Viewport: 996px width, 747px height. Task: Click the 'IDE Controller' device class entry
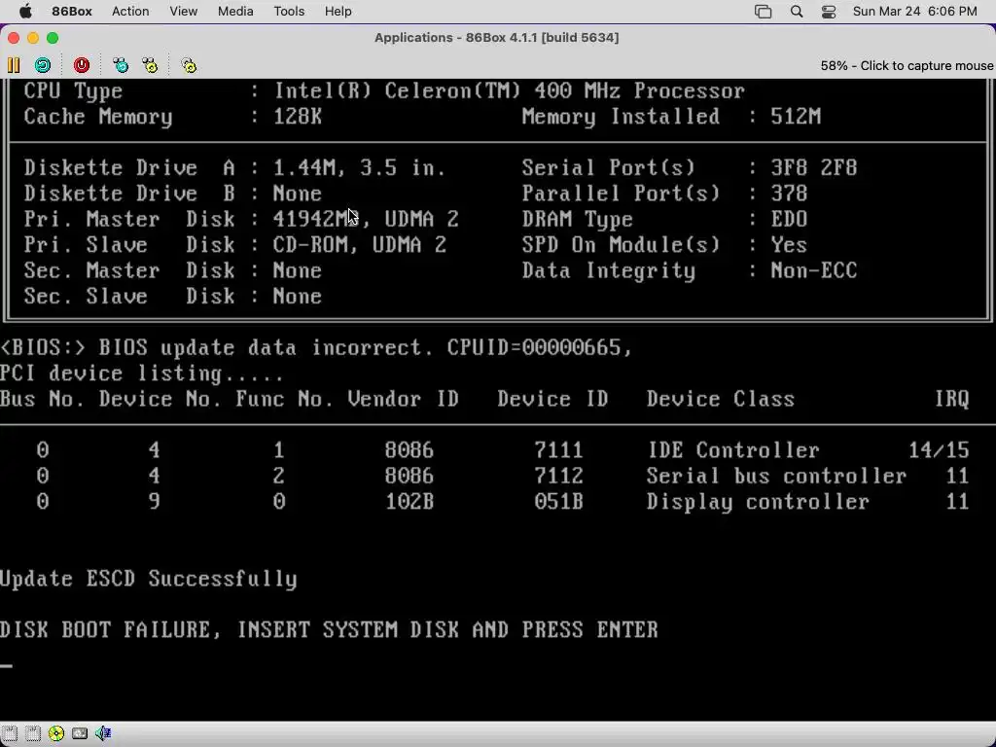(733, 451)
